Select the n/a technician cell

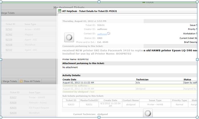(x=138, y=83)
